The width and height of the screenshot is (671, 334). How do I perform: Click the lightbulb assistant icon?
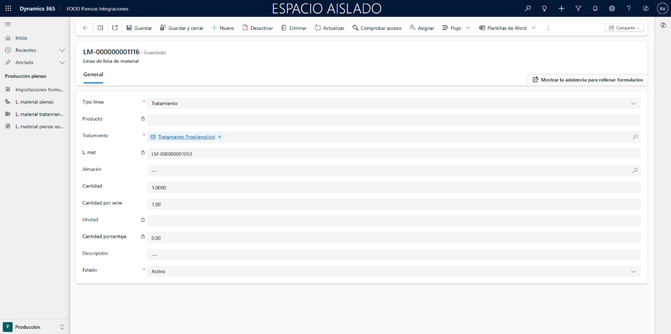[x=544, y=8]
